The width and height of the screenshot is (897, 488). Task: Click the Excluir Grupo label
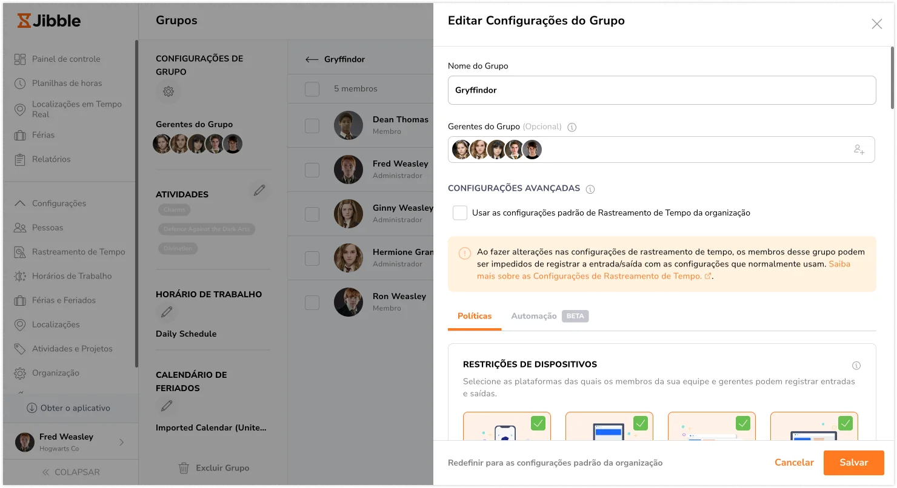[x=222, y=468]
